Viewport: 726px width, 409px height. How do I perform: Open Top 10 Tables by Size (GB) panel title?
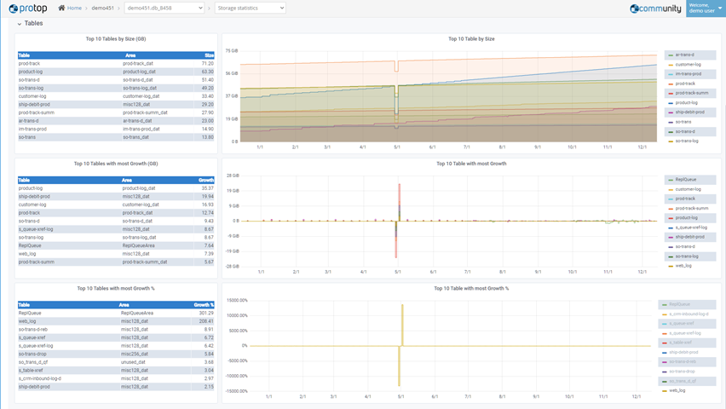116,39
